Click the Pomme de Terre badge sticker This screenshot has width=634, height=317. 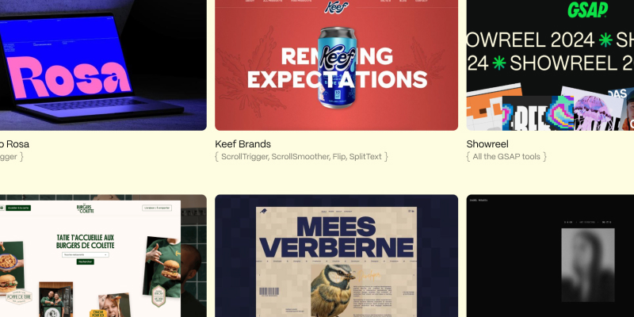tap(19, 297)
